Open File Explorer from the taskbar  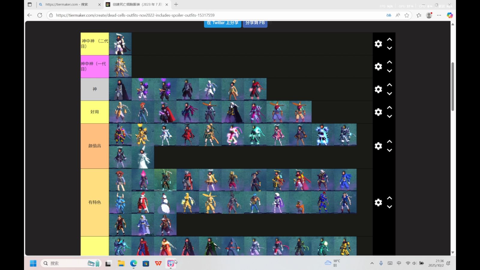(x=121, y=263)
